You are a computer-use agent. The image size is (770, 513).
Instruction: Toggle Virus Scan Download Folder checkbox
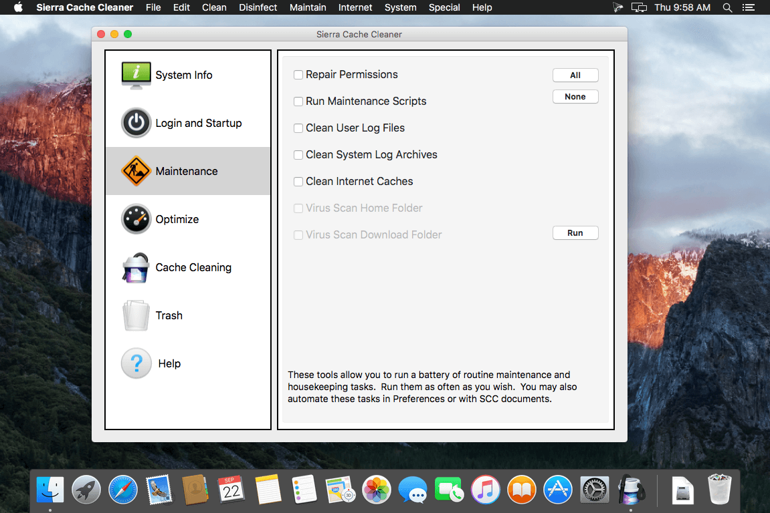[x=298, y=235]
